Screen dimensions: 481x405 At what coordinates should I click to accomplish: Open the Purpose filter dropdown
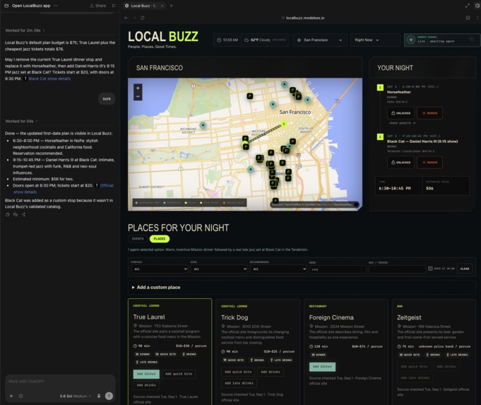click(x=159, y=269)
